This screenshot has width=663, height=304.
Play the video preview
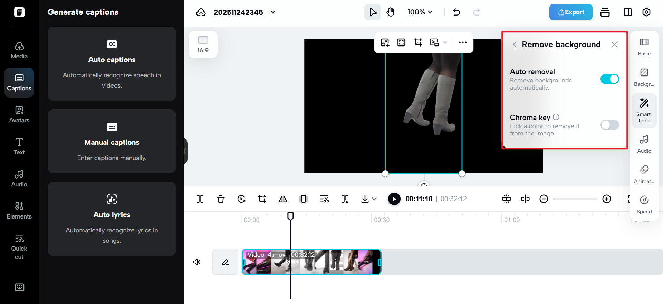[x=394, y=199]
